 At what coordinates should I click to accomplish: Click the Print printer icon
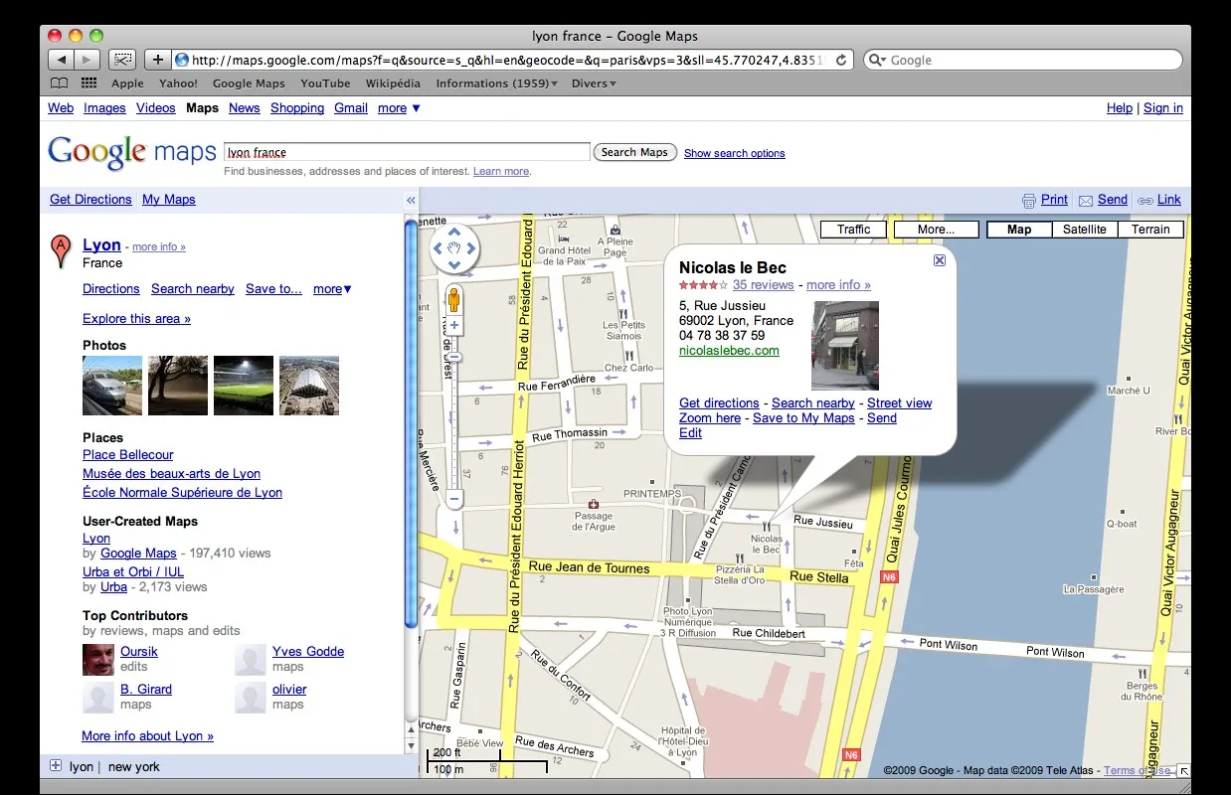[1029, 200]
